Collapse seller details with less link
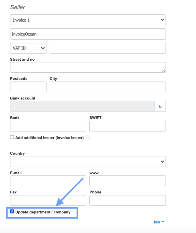196x233 pixels. click(x=157, y=222)
